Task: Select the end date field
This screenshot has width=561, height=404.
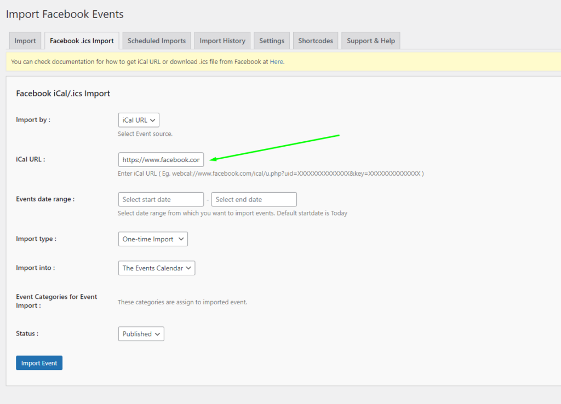Action: (254, 199)
